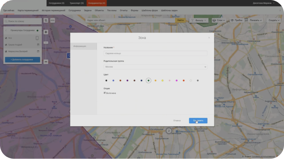Close the Зона dialog with the X
Image resolution: width=284 pixels, height=159 pixels.
click(x=209, y=38)
